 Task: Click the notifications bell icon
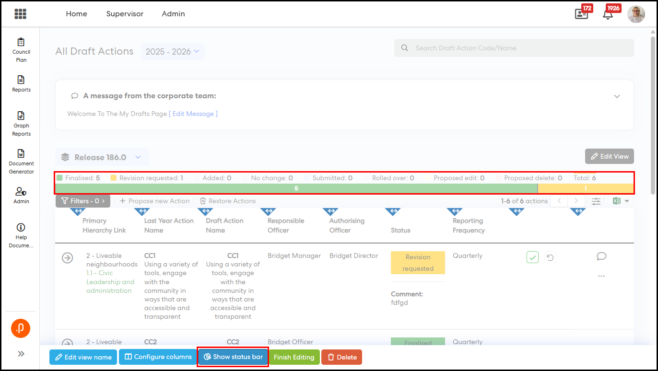coord(608,14)
